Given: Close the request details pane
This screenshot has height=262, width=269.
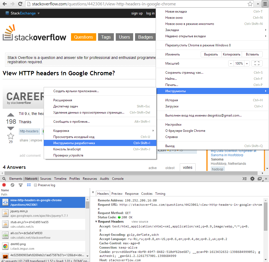Looking at the screenshot, I should click(93, 192).
